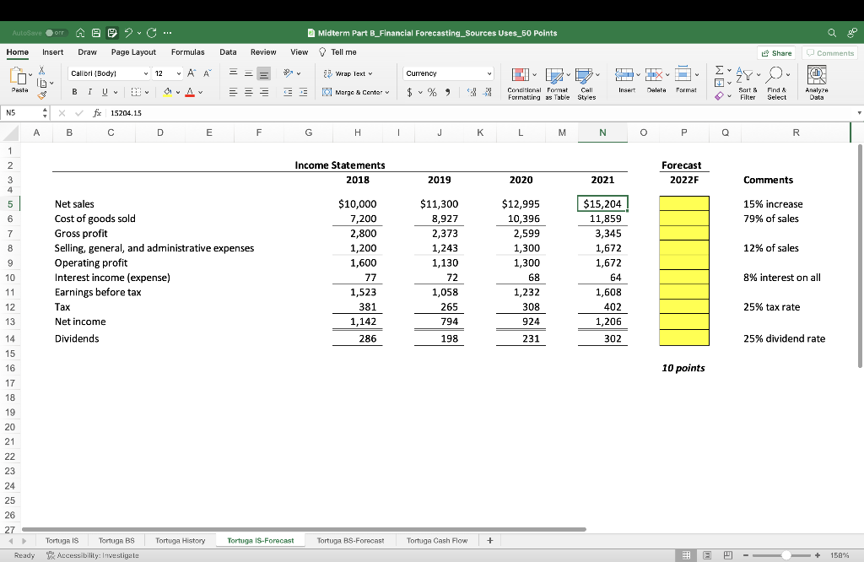This screenshot has width=864, height=562.
Task: Select the 2022F Net sales cell
Action: pyautogui.click(x=684, y=203)
